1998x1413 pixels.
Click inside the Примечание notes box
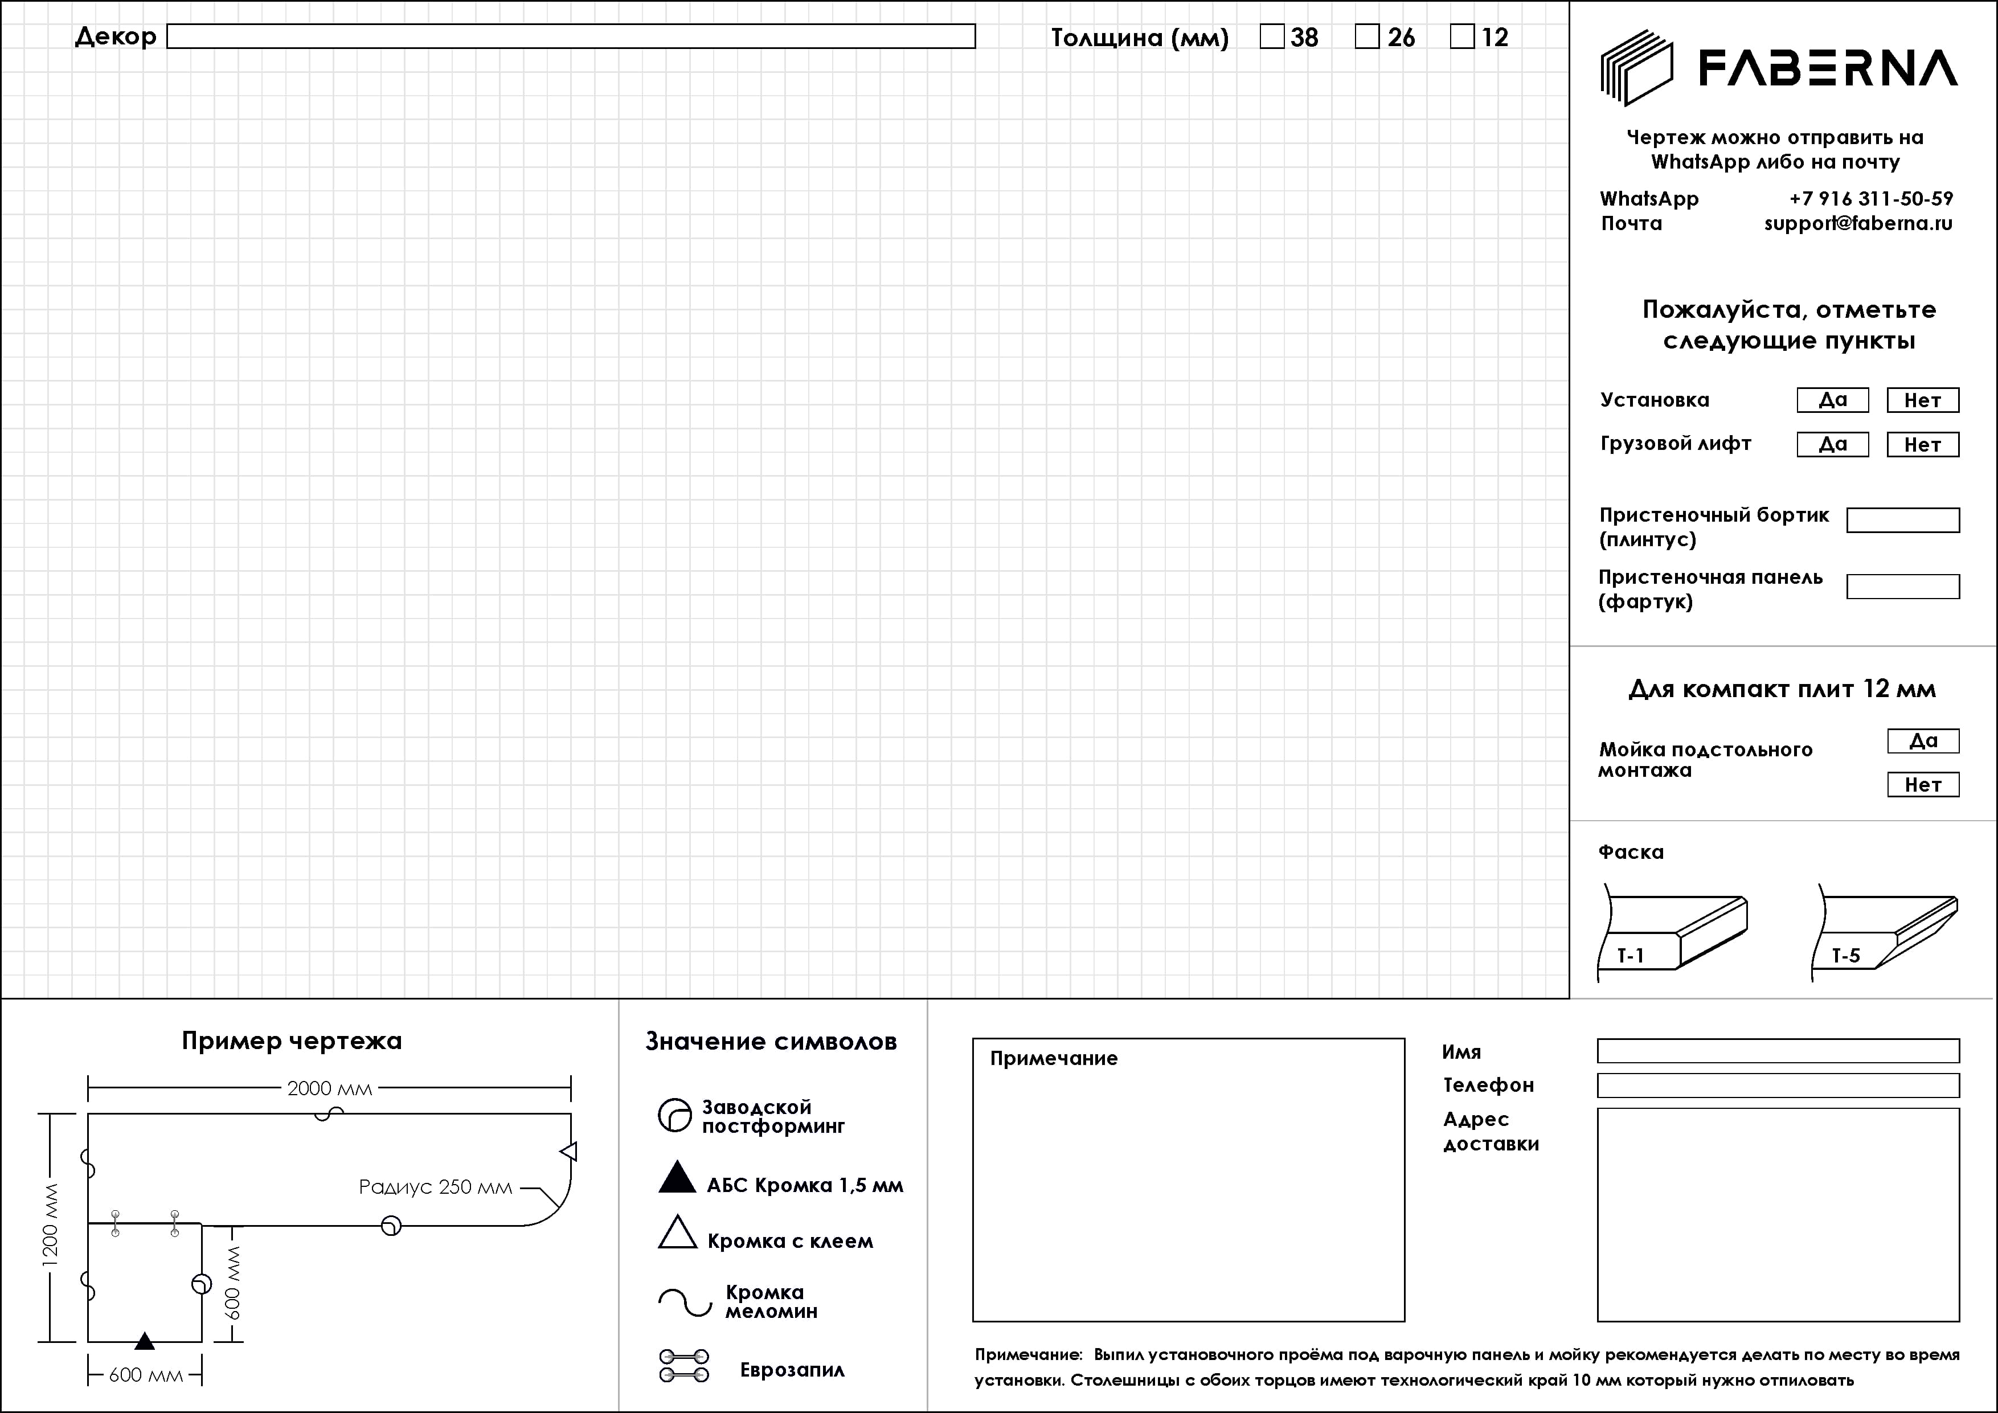[x=1189, y=1180]
